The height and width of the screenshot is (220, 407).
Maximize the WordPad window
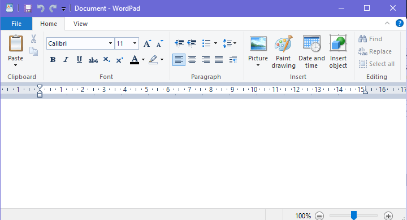[367, 8]
